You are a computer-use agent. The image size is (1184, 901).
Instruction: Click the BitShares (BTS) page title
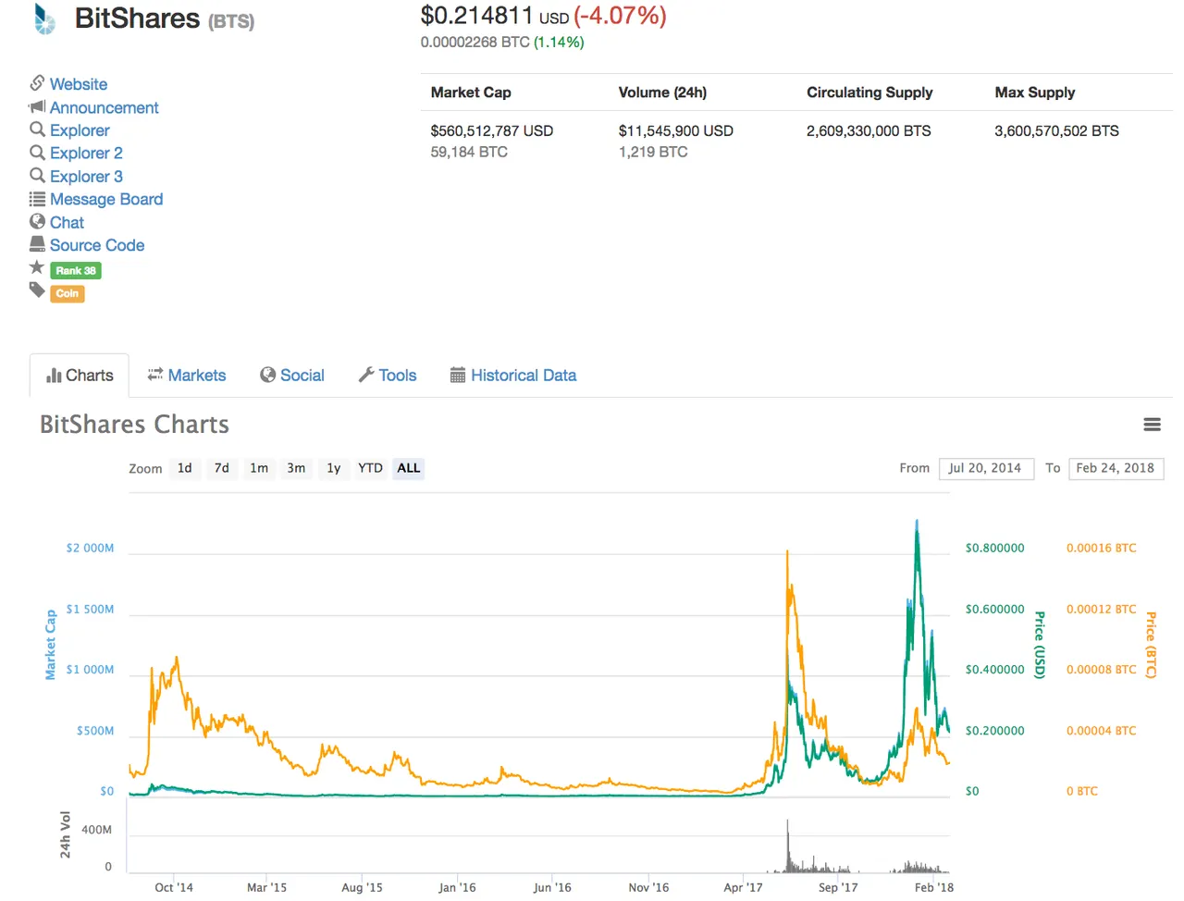165,19
